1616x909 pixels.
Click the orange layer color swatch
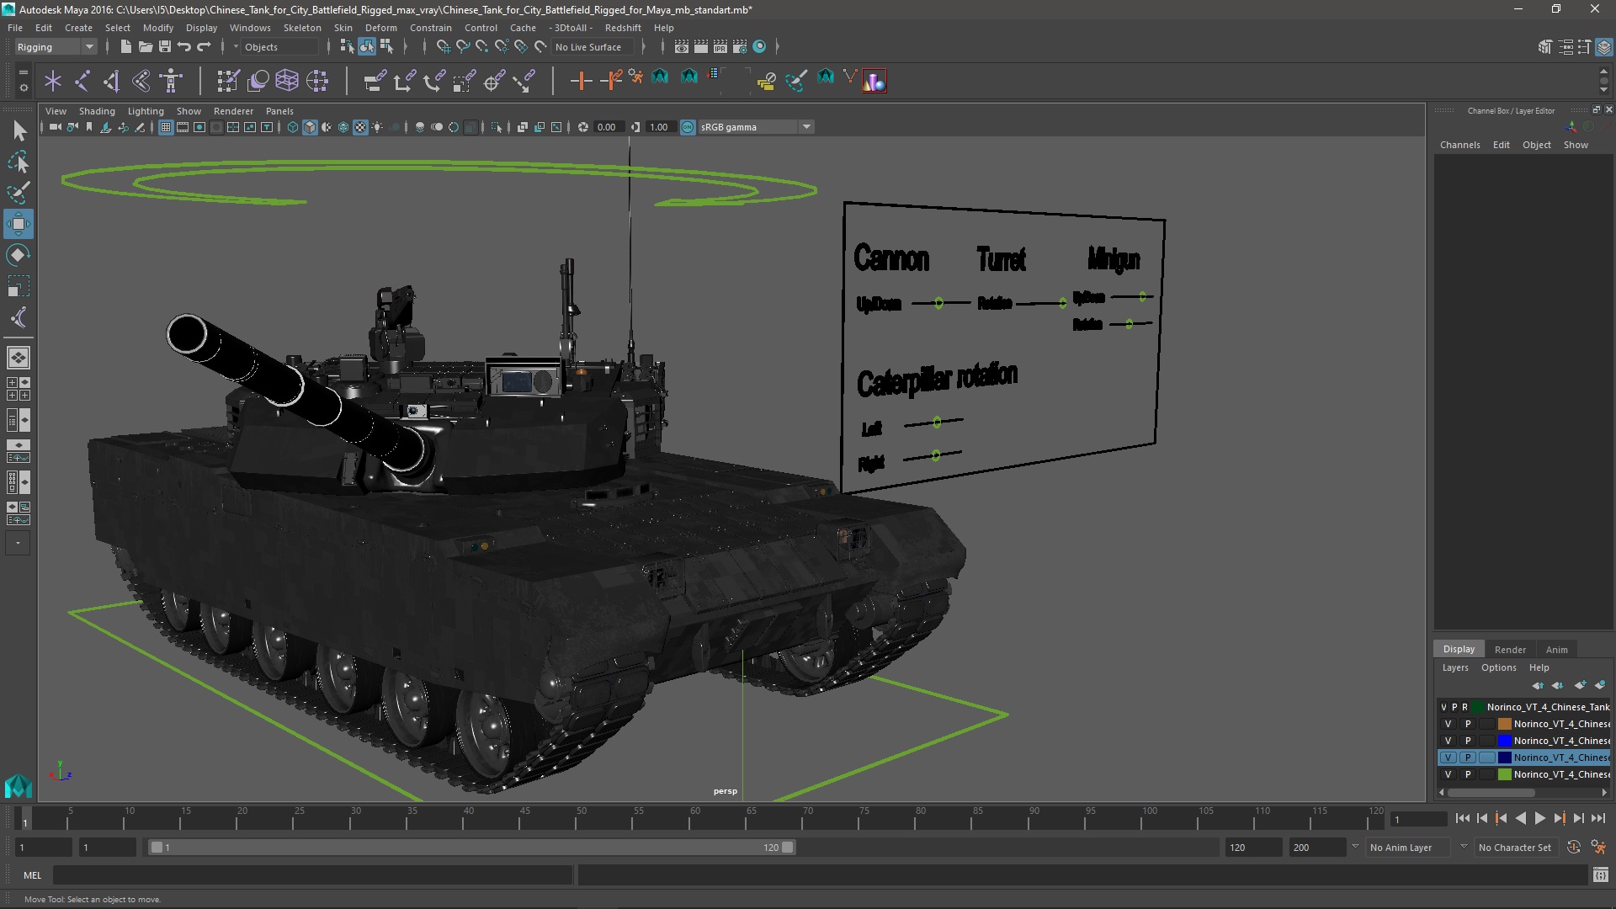click(1504, 724)
